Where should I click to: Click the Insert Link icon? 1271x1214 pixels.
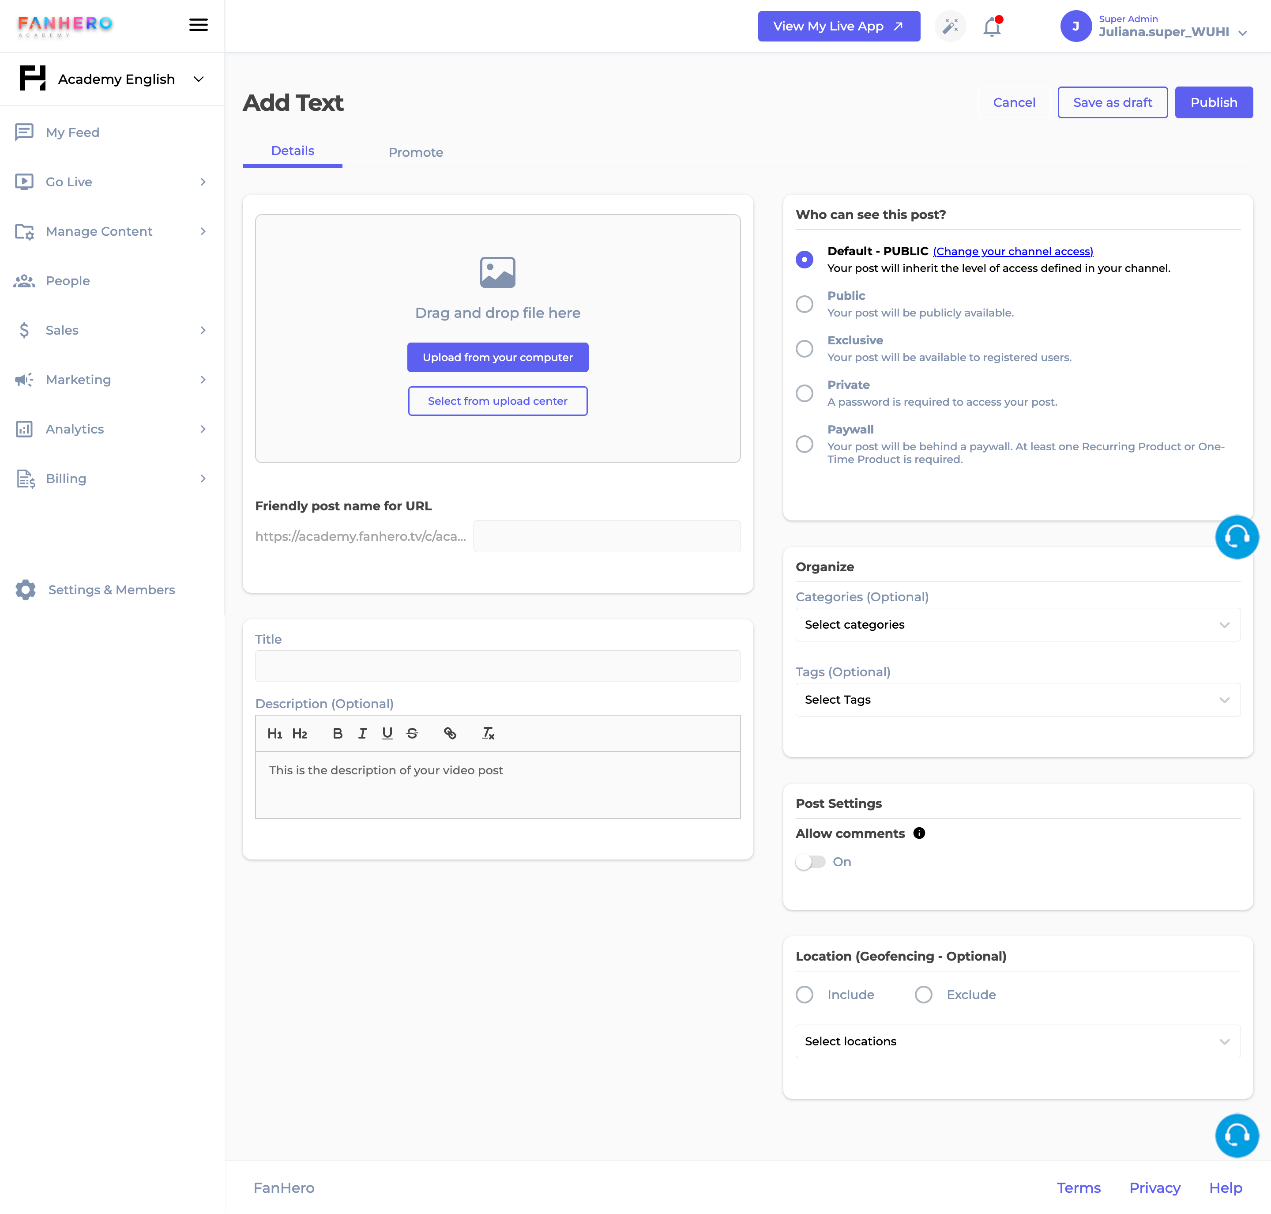point(449,732)
